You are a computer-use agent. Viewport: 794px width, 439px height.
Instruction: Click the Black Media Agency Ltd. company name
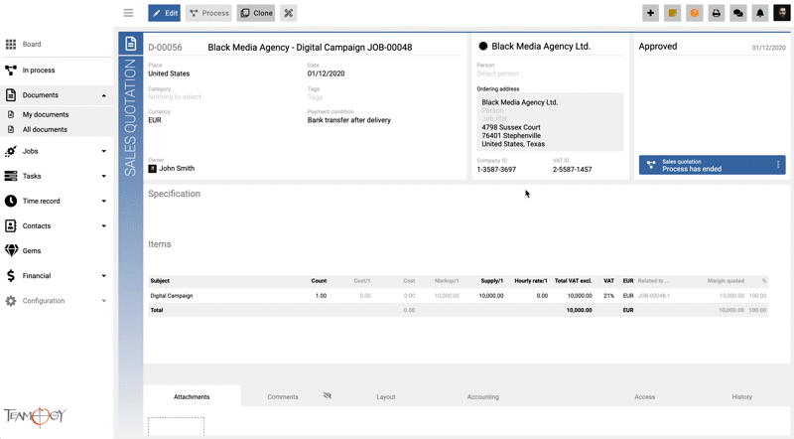541,46
